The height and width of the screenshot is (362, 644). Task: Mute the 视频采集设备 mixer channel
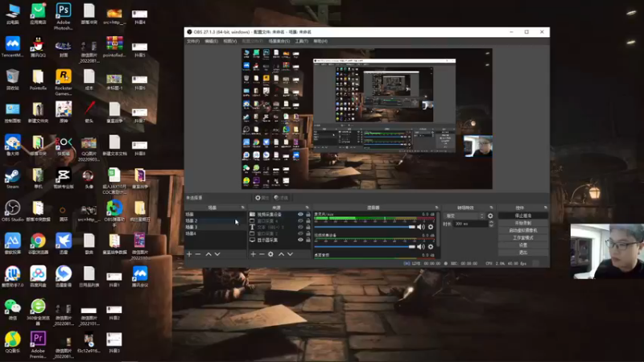[x=421, y=247]
